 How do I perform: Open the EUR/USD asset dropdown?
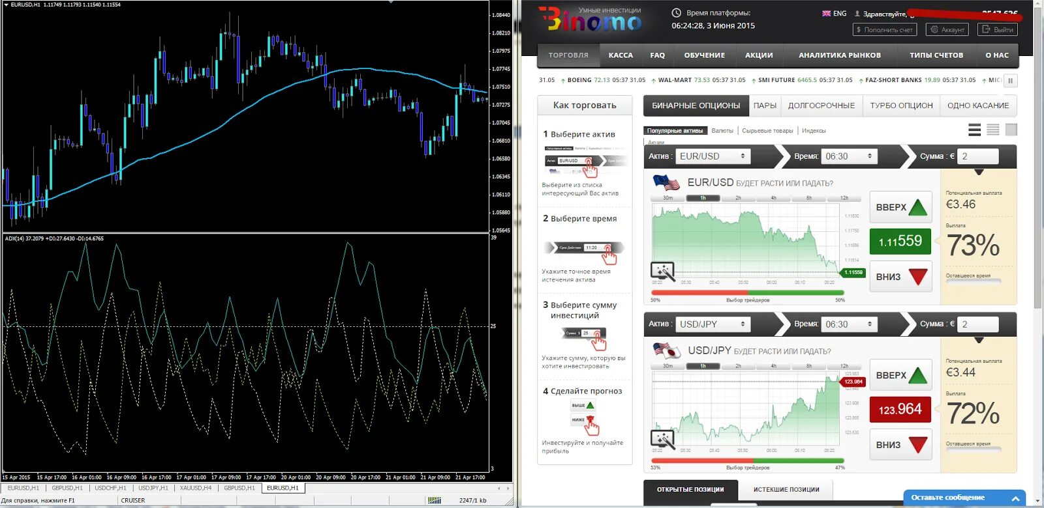point(713,156)
